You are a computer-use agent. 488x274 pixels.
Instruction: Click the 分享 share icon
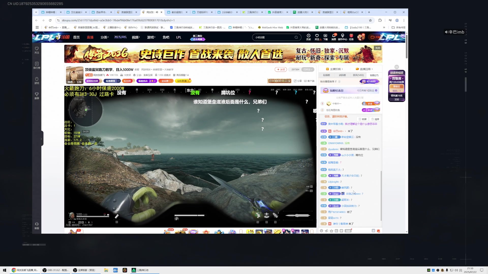tap(298, 81)
